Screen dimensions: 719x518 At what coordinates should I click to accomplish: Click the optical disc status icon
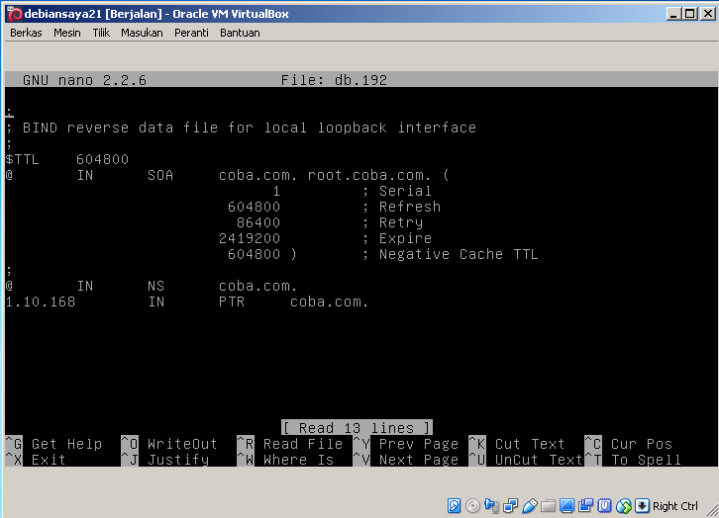[x=472, y=506]
